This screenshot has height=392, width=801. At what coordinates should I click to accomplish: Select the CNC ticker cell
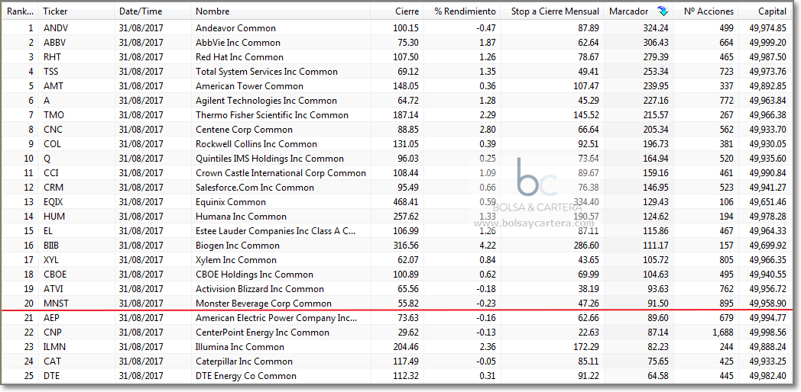pos(54,130)
